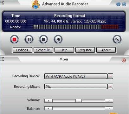Close the Mixer panel with red power icon
Viewport: 129px width, 114px height.
point(124,60)
